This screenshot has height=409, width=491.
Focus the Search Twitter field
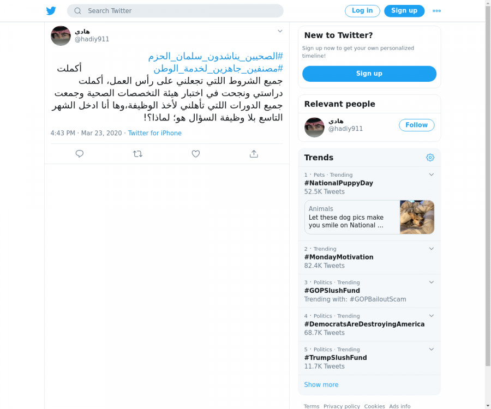tap(175, 11)
